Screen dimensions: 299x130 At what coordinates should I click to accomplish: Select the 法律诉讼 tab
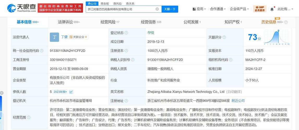click(69, 22)
